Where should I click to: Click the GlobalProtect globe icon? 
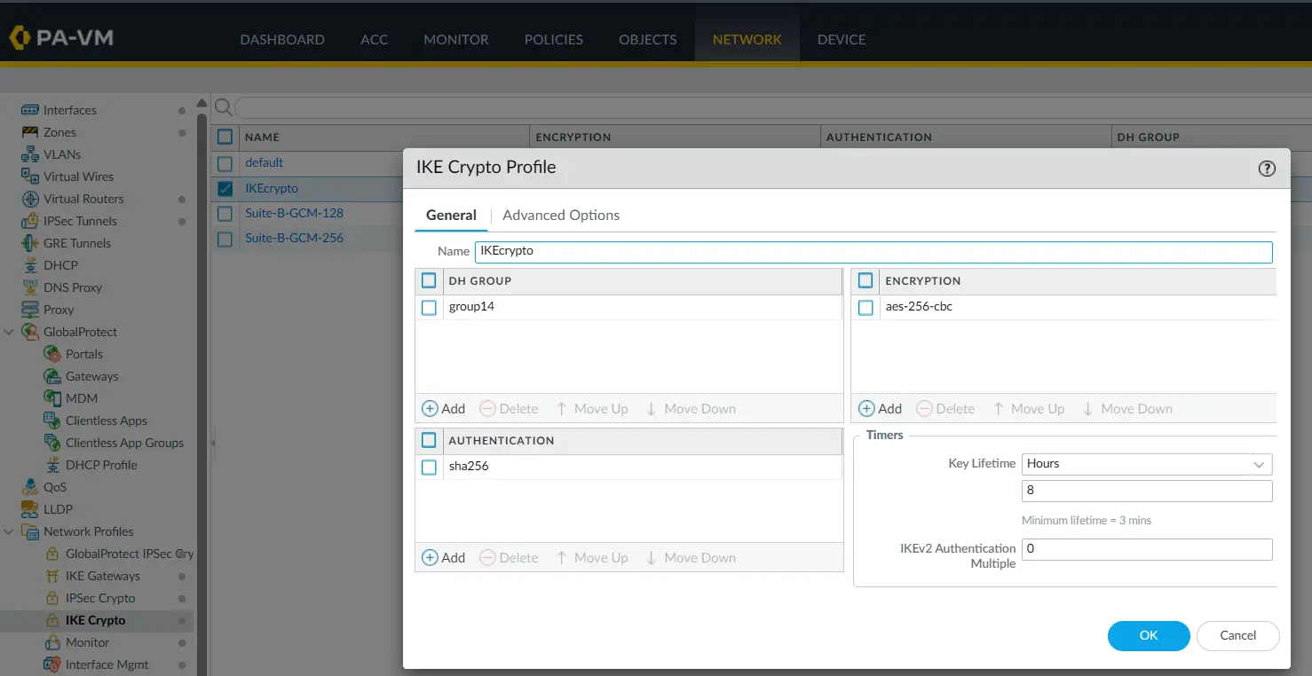(x=30, y=332)
